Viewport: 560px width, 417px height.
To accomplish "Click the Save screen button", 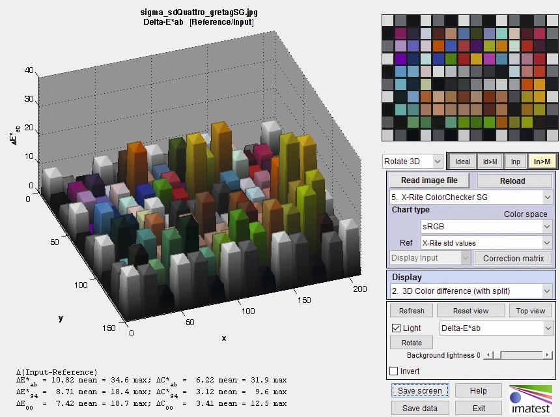I will pyautogui.click(x=420, y=390).
